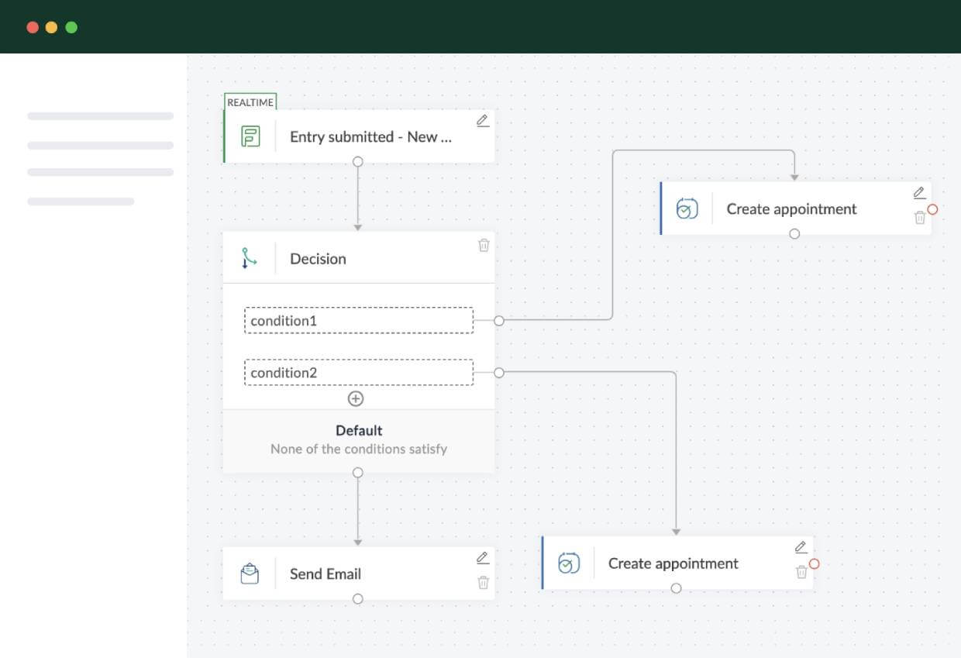961x658 pixels.
Task: Select the condition1 box
Action: point(359,321)
